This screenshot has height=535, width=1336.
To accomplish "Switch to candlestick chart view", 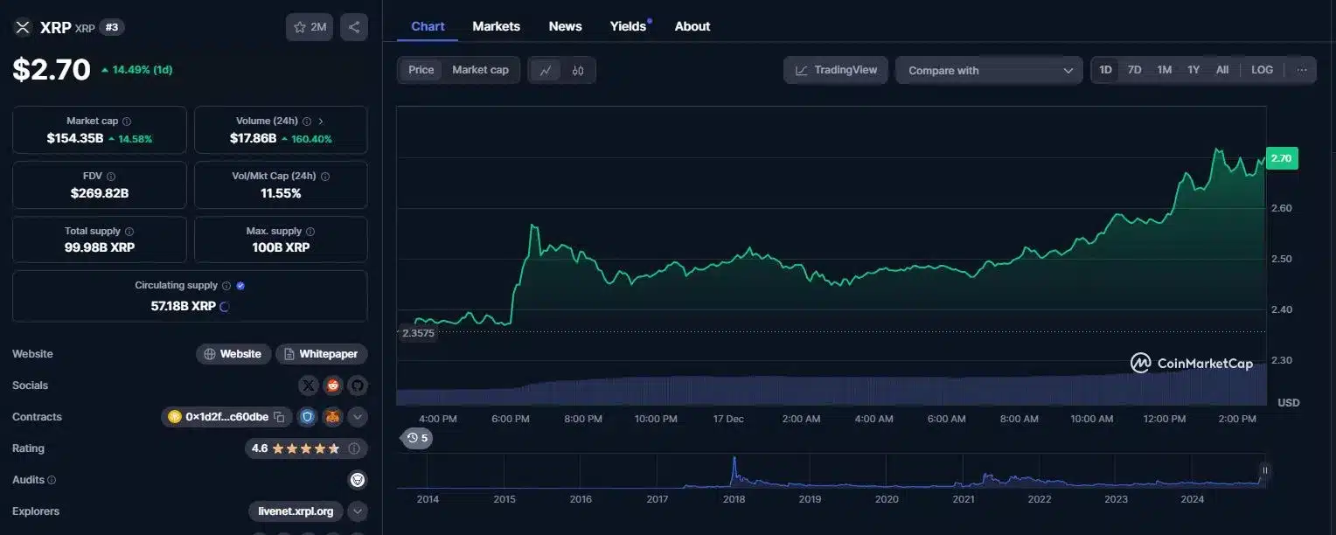I will 578,71.
